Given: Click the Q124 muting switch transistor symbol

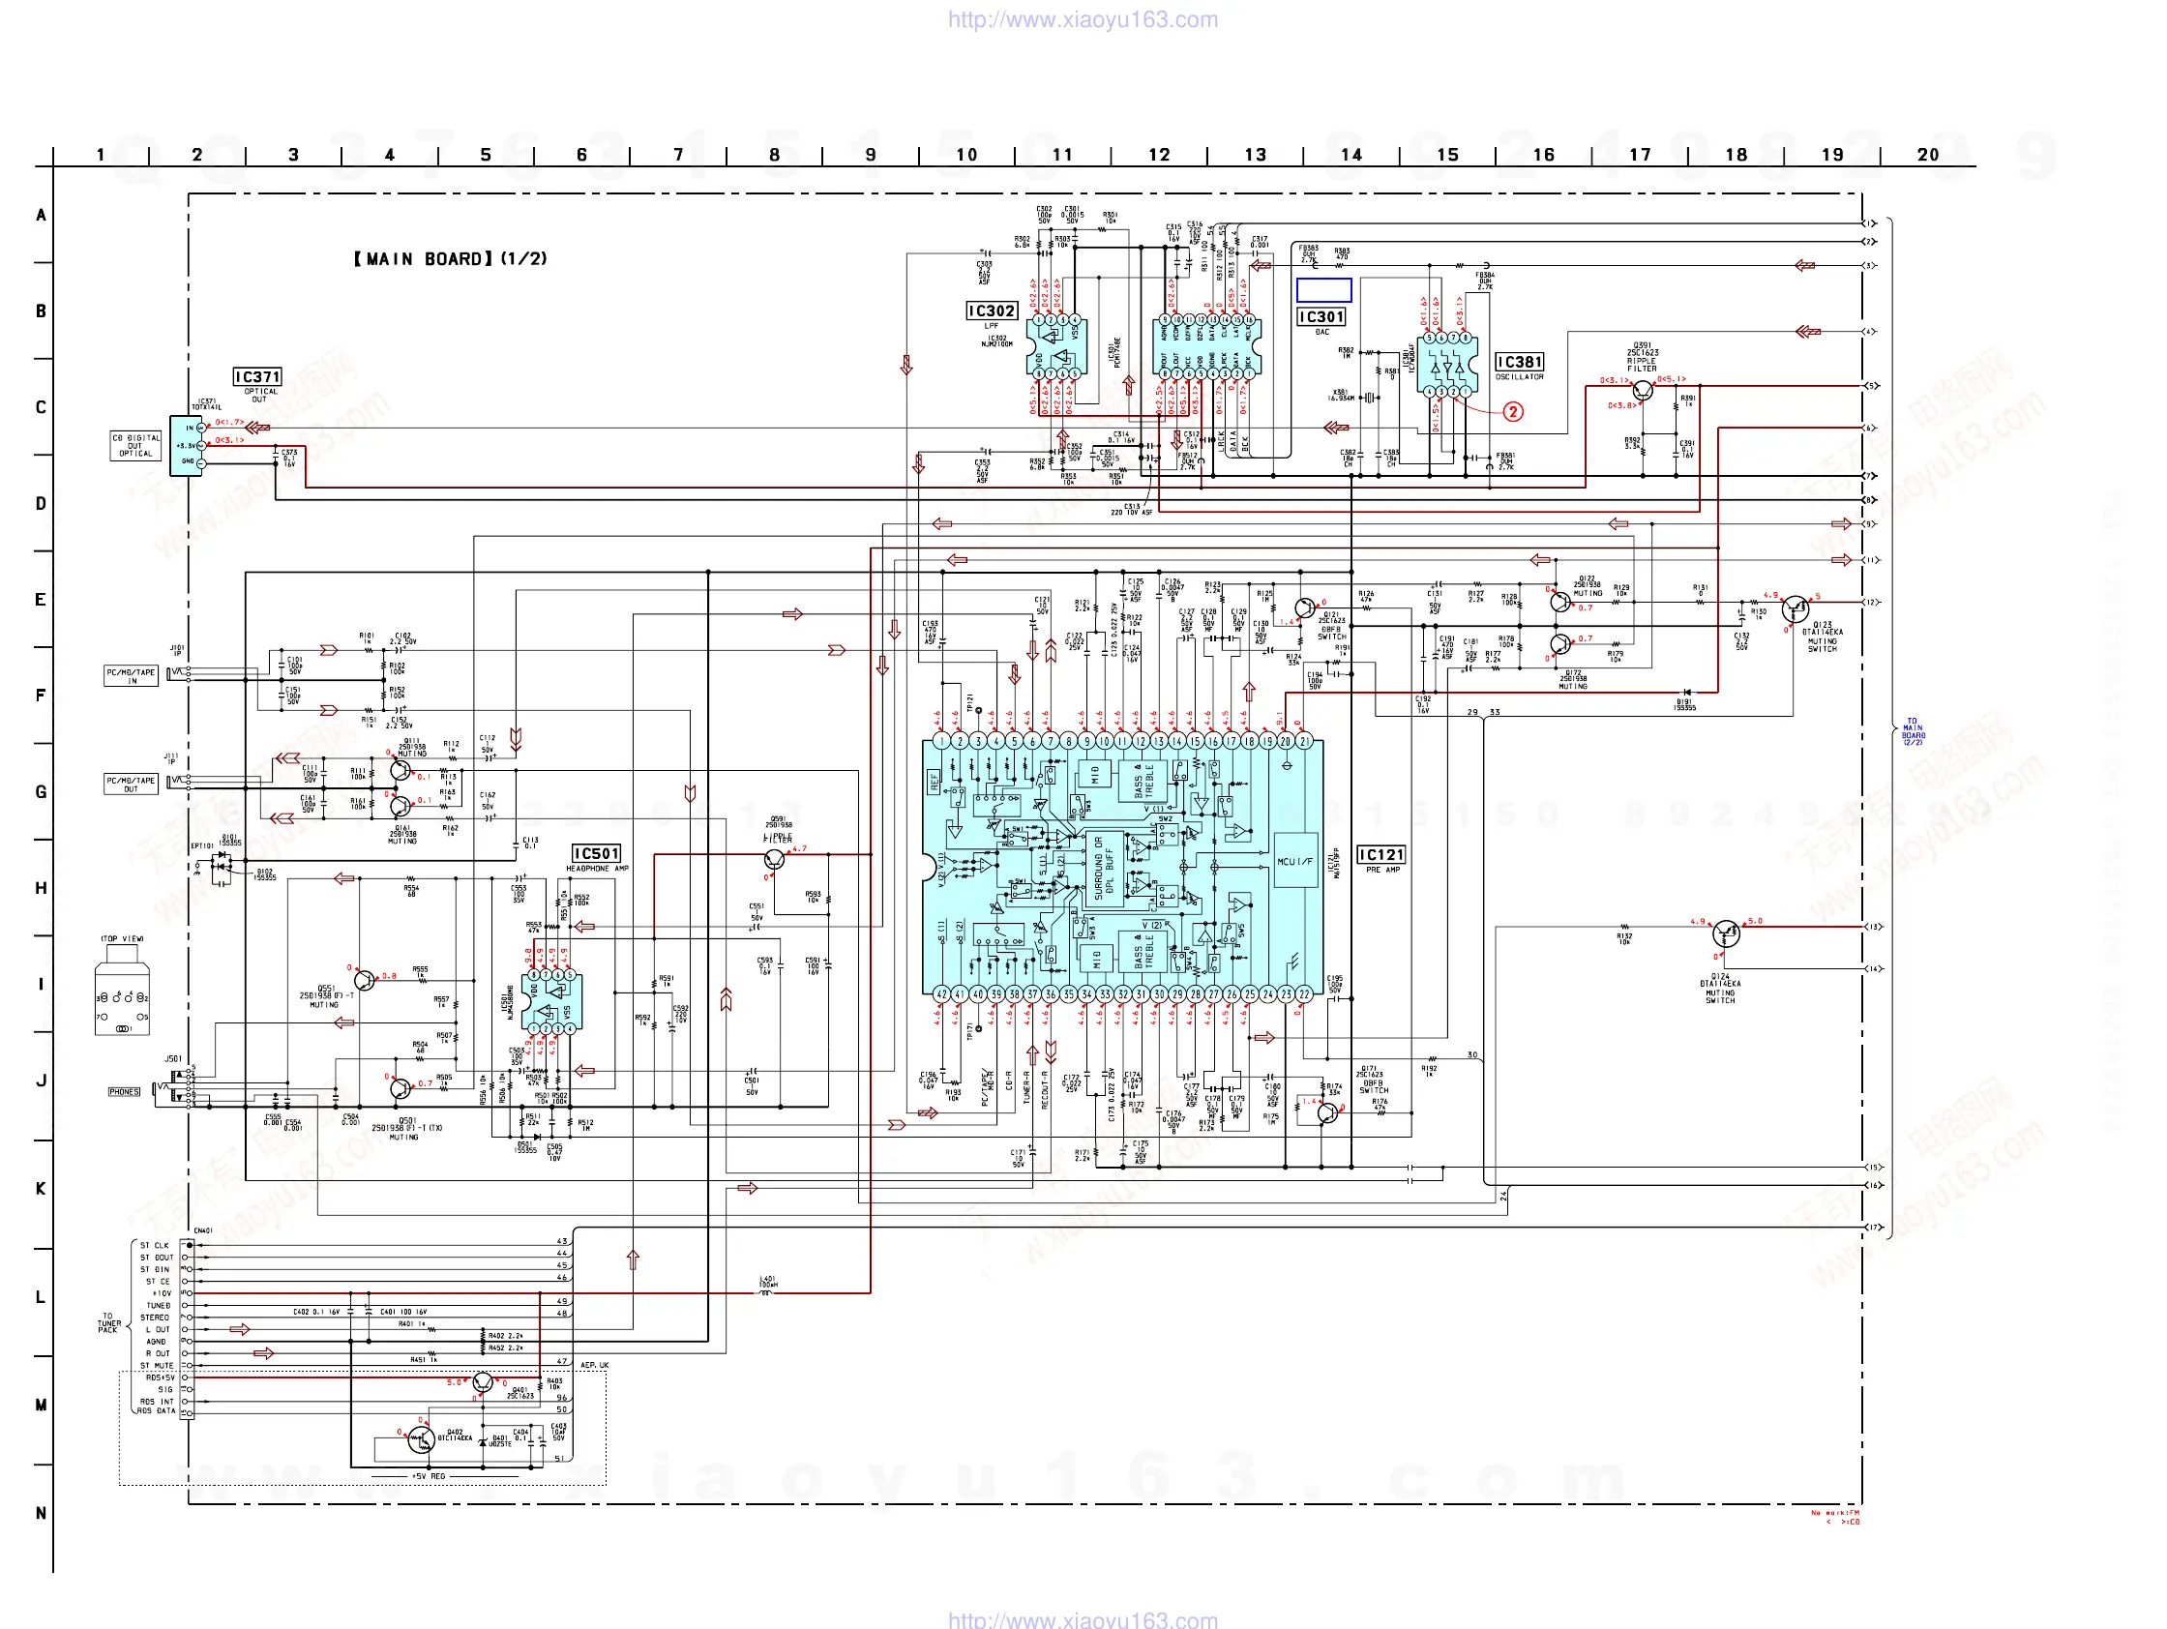Looking at the screenshot, I should pos(1725,933).
